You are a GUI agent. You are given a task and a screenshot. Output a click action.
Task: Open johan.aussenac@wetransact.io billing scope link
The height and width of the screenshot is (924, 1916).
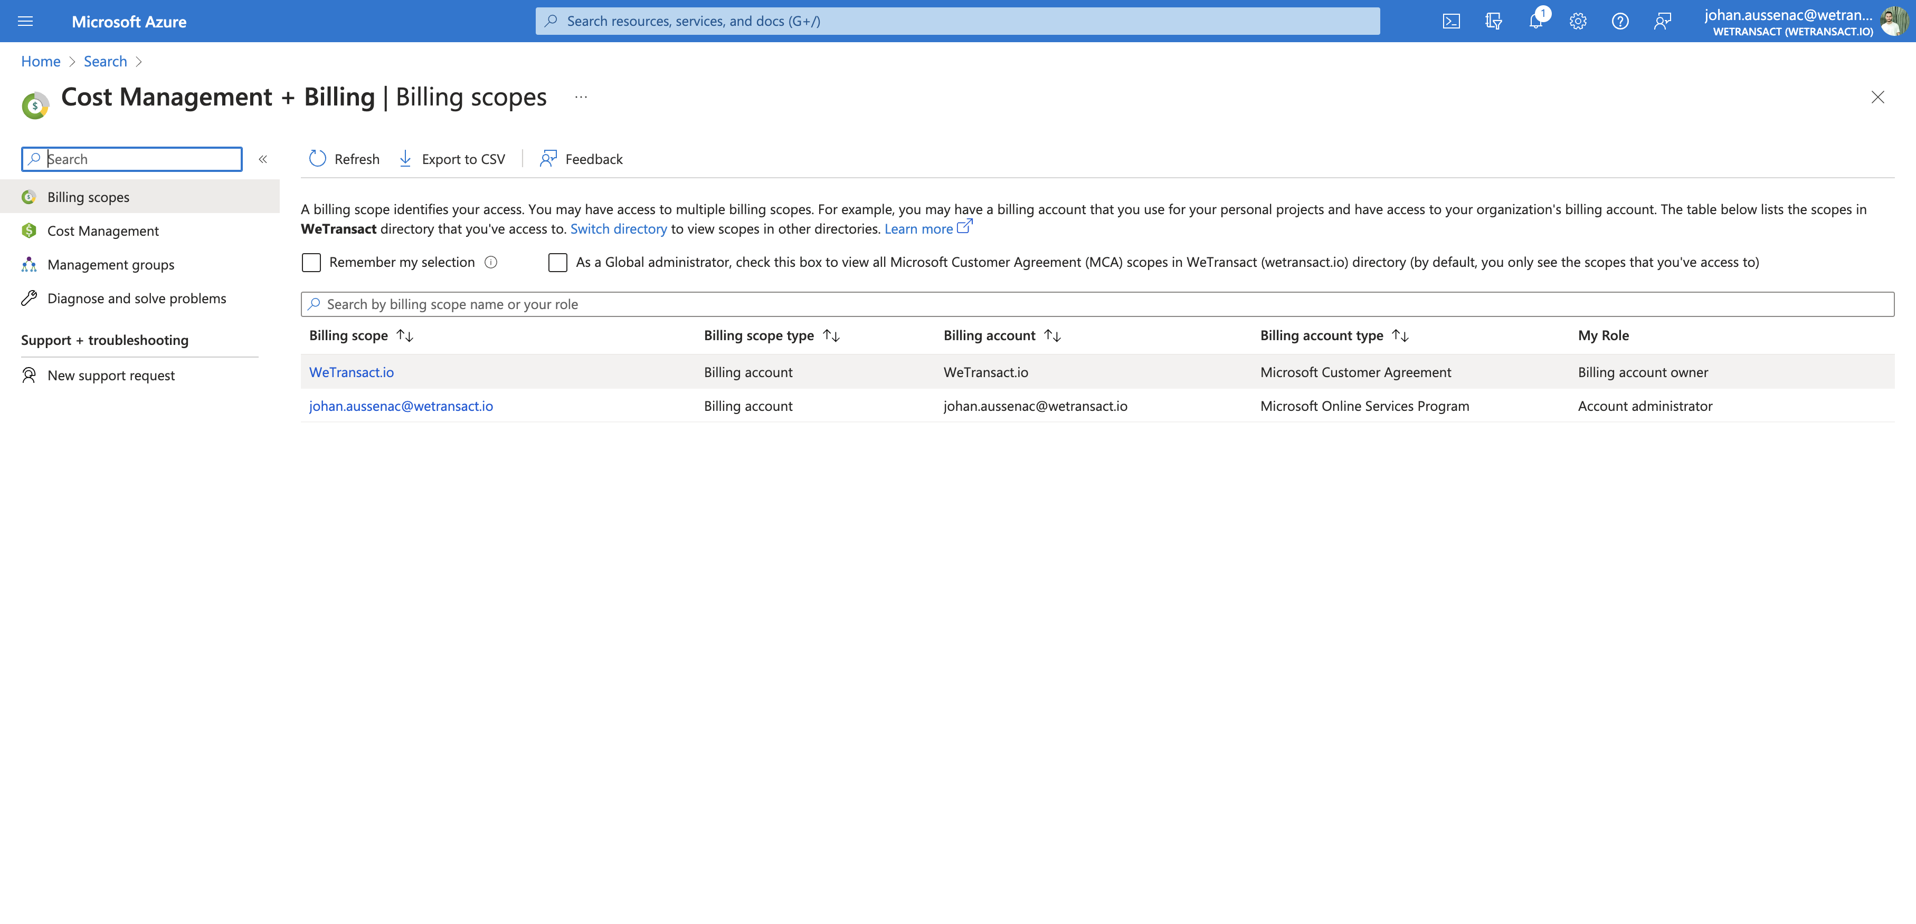click(x=401, y=406)
